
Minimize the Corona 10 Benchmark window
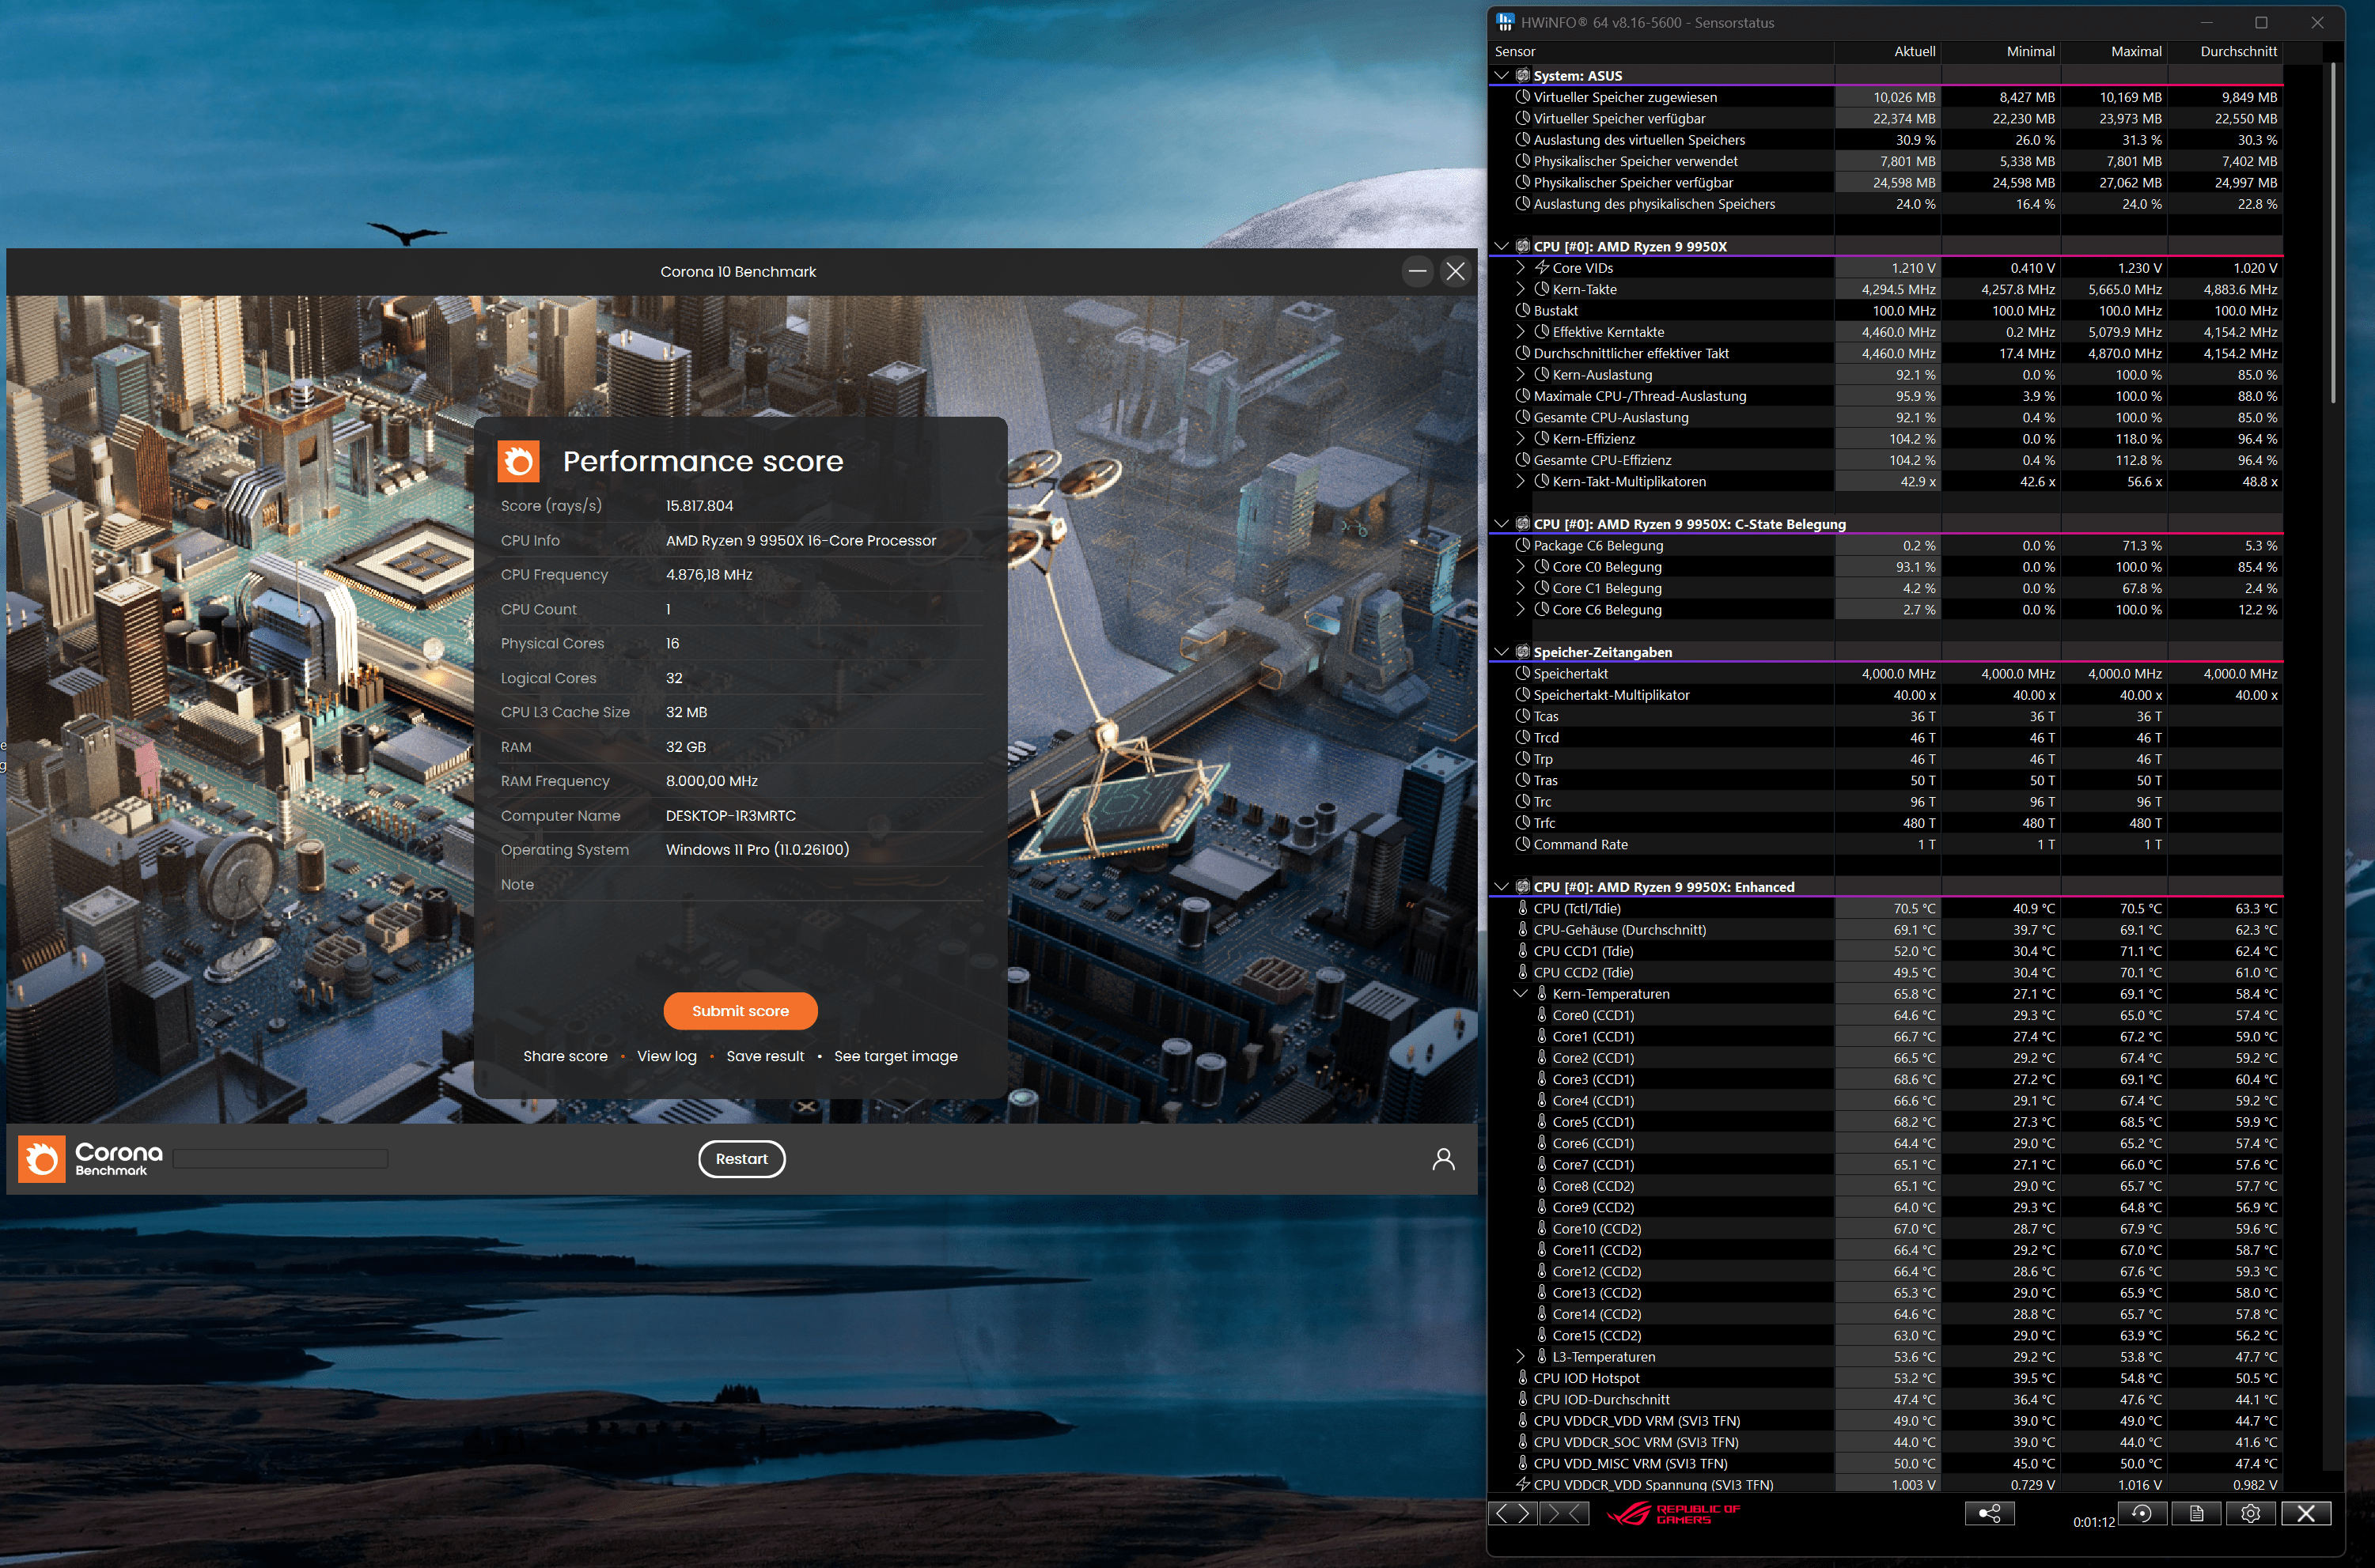pyautogui.click(x=1418, y=271)
